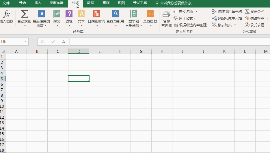Expand the Error Checking dropdown arrow

pyautogui.click(x=268, y=18)
